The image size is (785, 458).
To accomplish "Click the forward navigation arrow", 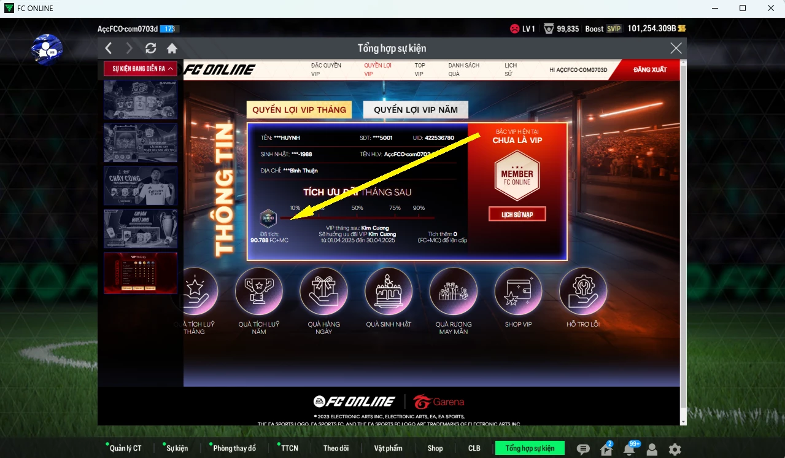I will tap(129, 49).
